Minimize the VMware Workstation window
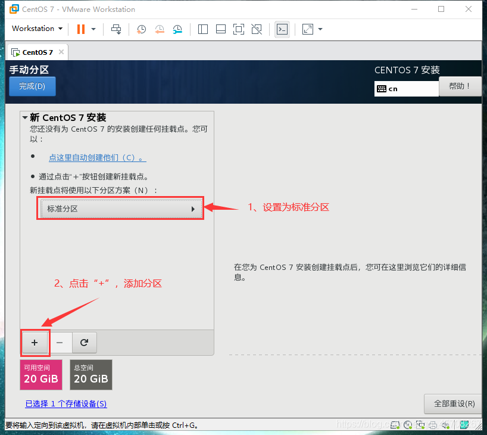 point(414,10)
